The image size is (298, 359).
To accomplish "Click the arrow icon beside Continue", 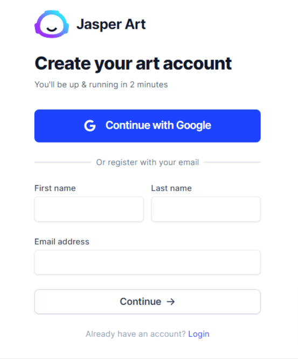I will tap(171, 302).
